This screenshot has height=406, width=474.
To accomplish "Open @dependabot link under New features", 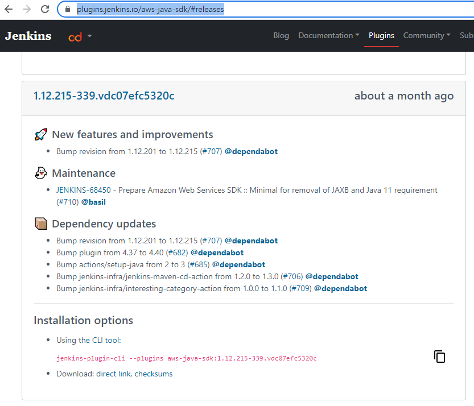I will [x=251, y=151].
